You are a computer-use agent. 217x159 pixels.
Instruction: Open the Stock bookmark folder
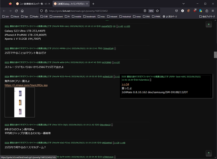click(15, 17)
